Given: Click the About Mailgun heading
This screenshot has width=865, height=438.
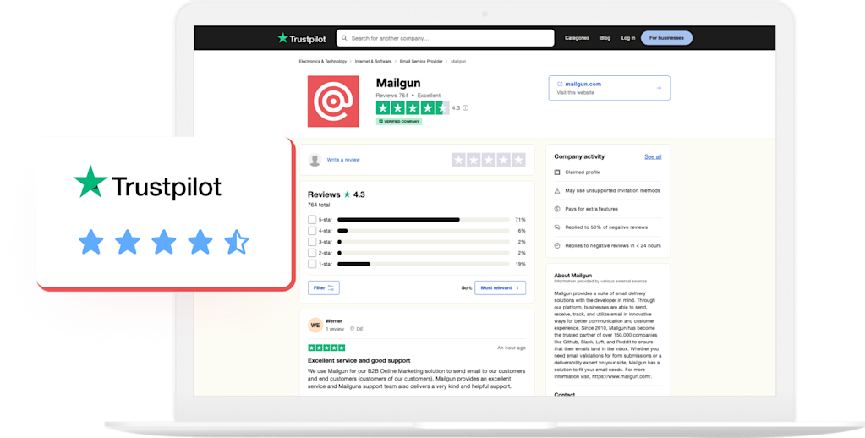Looking at the screenshot, I should click(573, 276).
